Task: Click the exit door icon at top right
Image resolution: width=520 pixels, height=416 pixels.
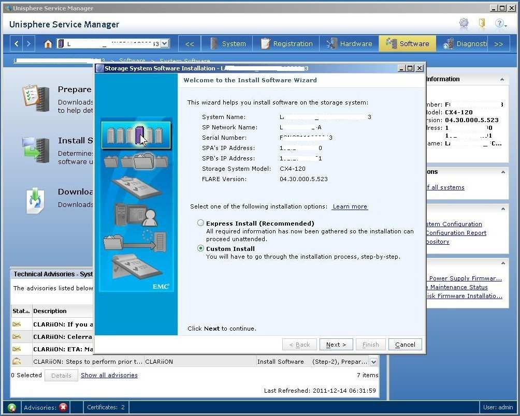Action: click(482, 23)
